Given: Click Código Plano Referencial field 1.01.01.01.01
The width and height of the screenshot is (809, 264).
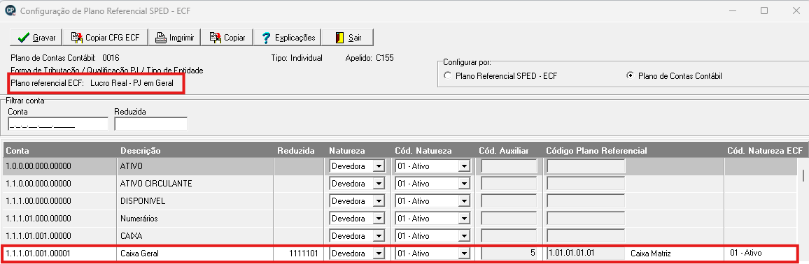Looking at the screenshot, I should 586,254.
